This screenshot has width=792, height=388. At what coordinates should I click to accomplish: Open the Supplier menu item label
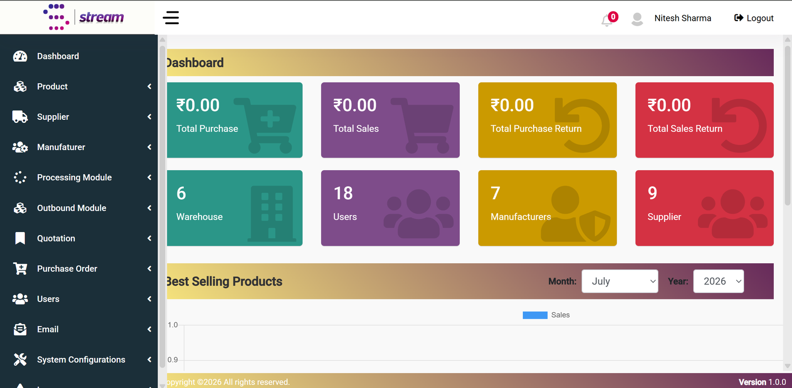53,117
